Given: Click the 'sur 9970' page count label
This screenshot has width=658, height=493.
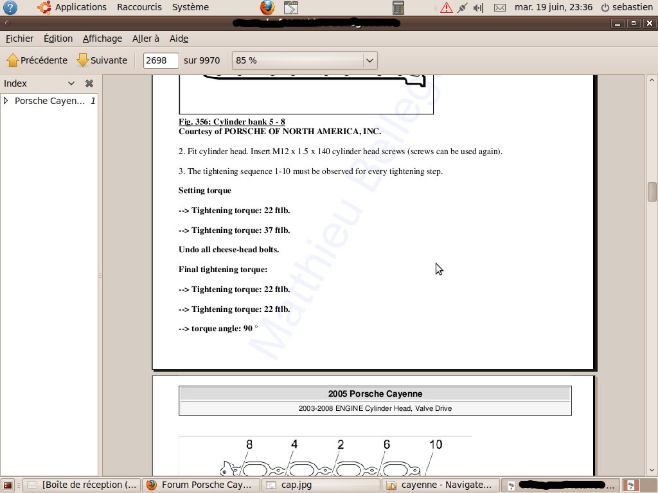Looking at the screenshot, I should coord(202,60).
